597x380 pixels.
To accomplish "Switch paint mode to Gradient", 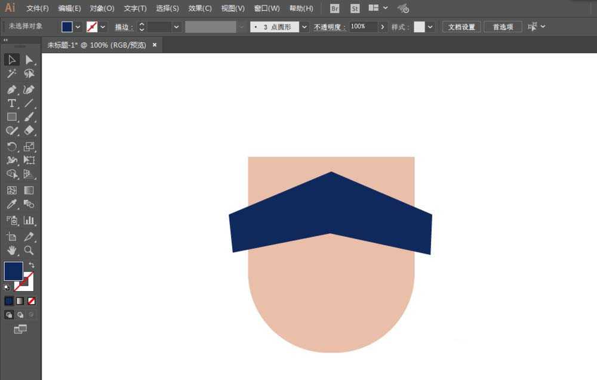I will [x=20, y=301].
